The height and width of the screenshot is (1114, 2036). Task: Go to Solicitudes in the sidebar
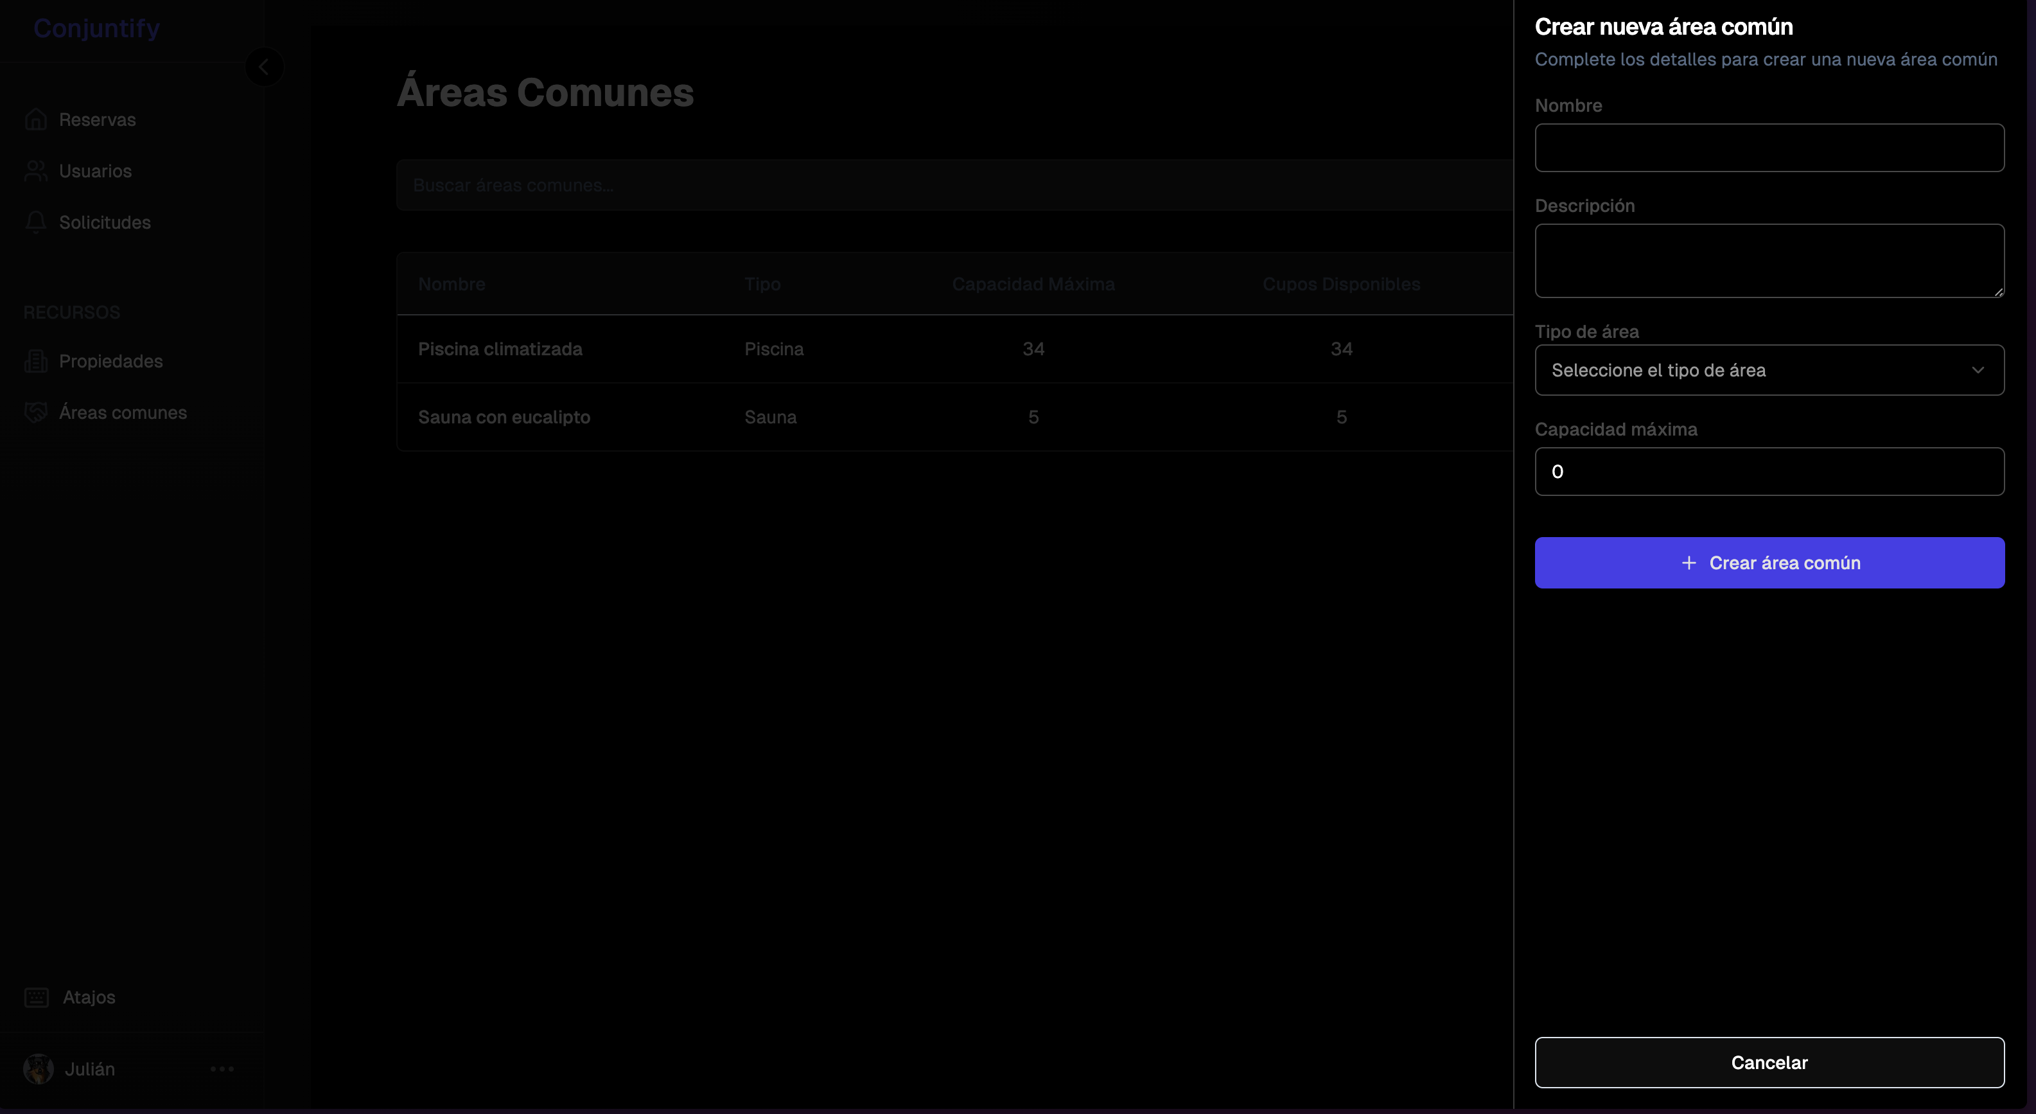click(104, 222)
